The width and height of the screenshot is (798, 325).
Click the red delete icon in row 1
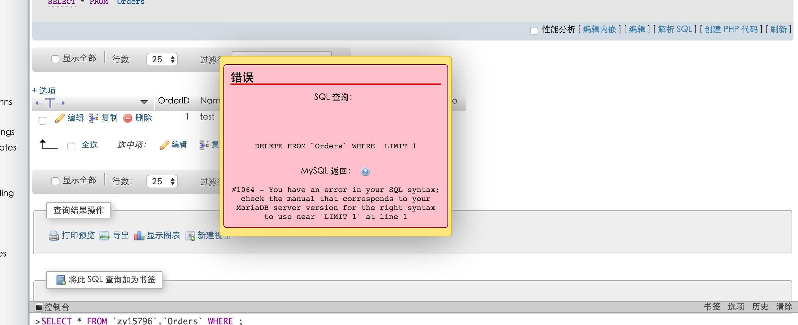tap(128, 118)
